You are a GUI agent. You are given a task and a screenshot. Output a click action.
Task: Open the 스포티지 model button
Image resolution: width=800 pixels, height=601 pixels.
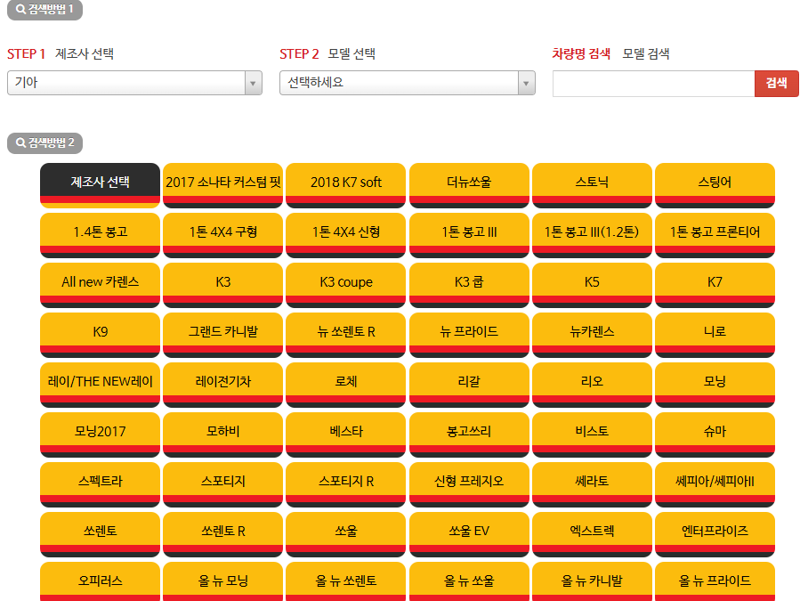click(223, 484)
